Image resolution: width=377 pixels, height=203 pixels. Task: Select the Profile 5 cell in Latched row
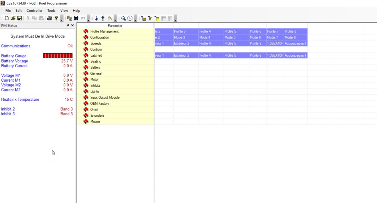tap(237, 55)
